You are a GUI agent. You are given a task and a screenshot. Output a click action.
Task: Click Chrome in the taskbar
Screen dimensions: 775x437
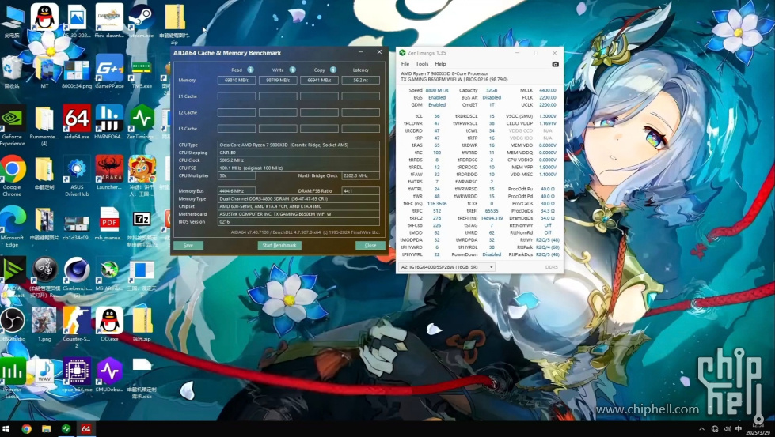[x=27, y=428]
